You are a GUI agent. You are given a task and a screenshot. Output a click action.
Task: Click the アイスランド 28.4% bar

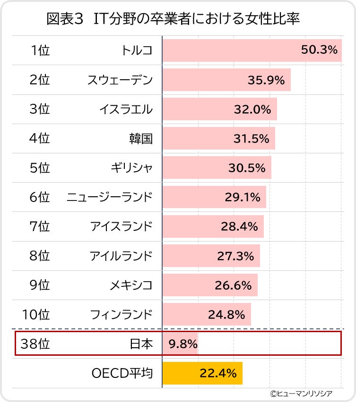(x=213, y=226)
